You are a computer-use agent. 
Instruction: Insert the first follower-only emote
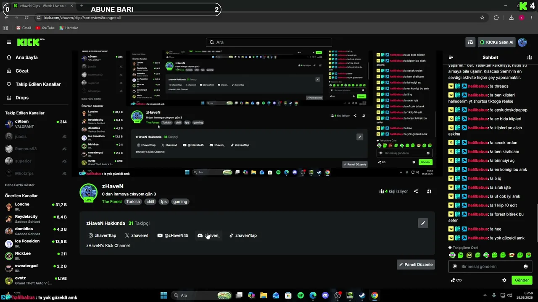[452, 255]
